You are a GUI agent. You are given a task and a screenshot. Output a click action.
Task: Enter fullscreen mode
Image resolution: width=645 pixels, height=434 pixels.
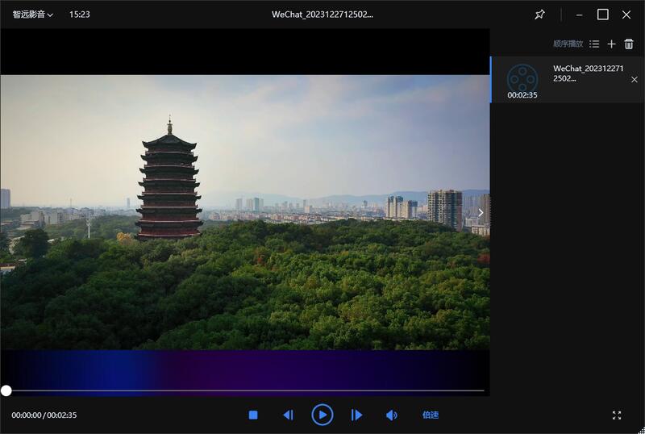pos(616,415)
